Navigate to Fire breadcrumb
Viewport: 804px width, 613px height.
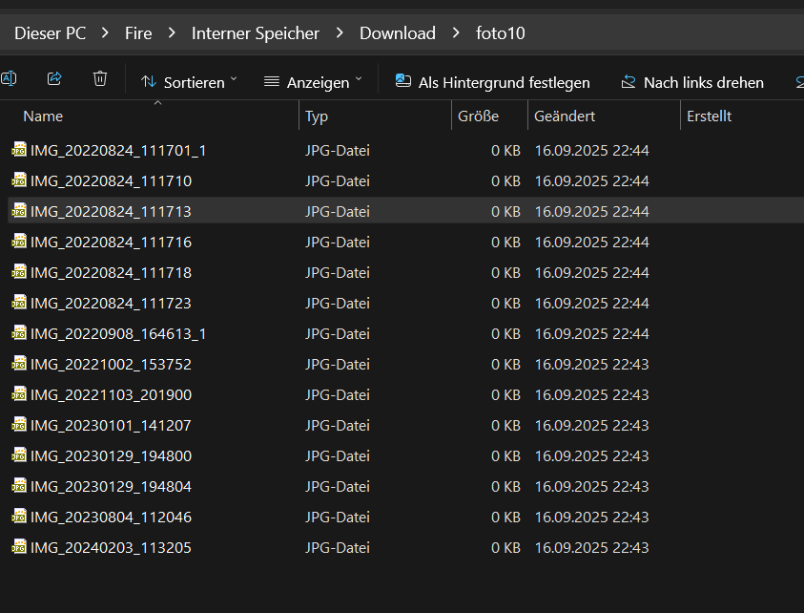[138, 33]
